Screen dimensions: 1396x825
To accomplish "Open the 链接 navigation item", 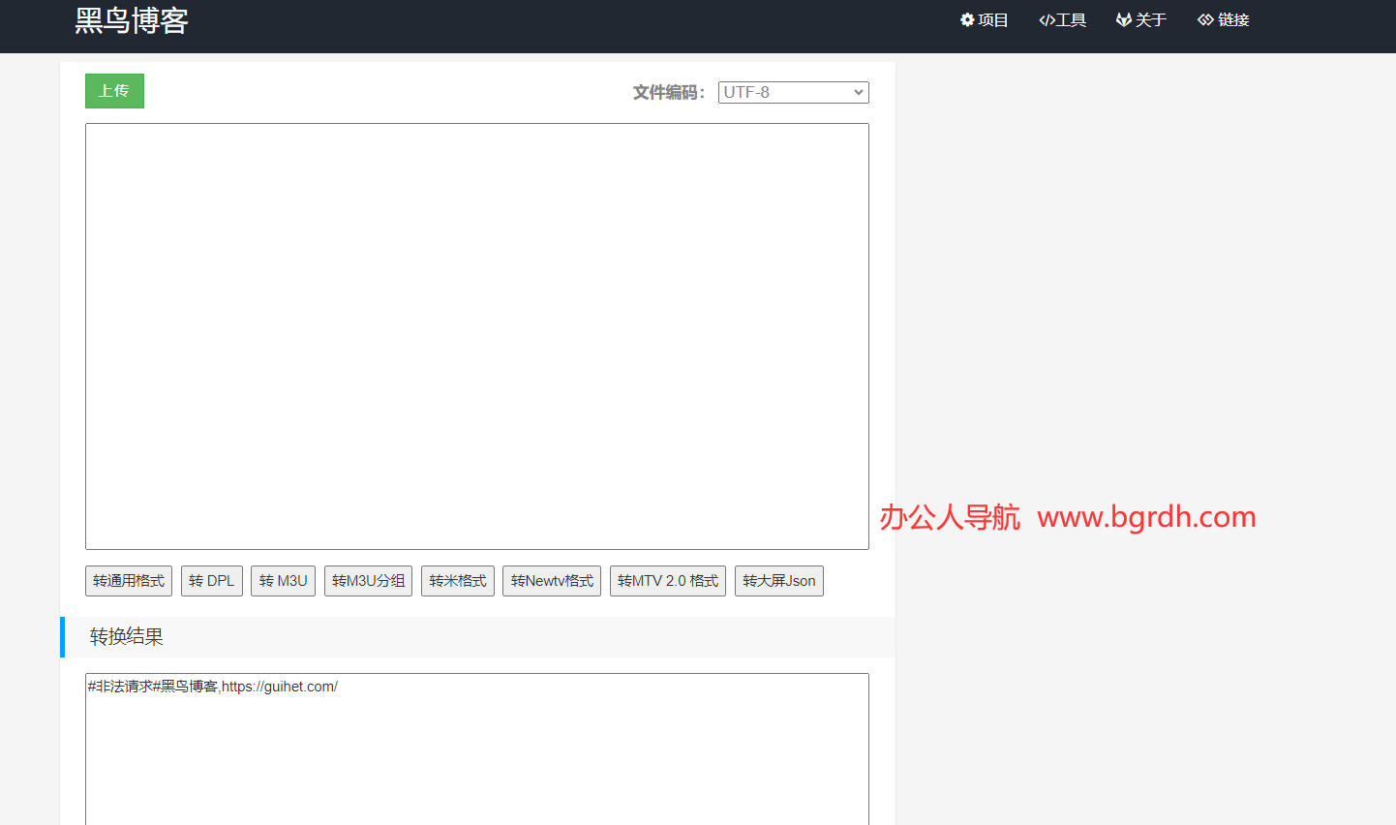I will 1233,20.
